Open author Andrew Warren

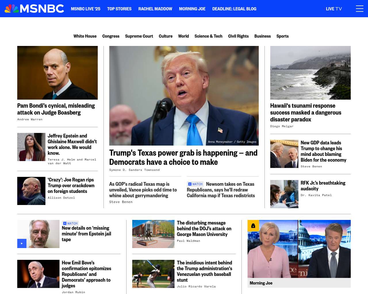pyautogui.click(x=30, y=119)
